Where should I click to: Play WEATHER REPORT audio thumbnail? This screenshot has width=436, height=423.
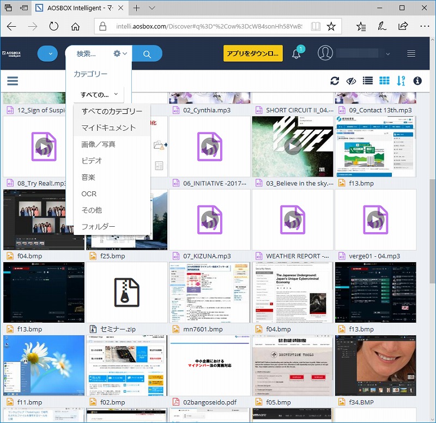coord(293,220)
